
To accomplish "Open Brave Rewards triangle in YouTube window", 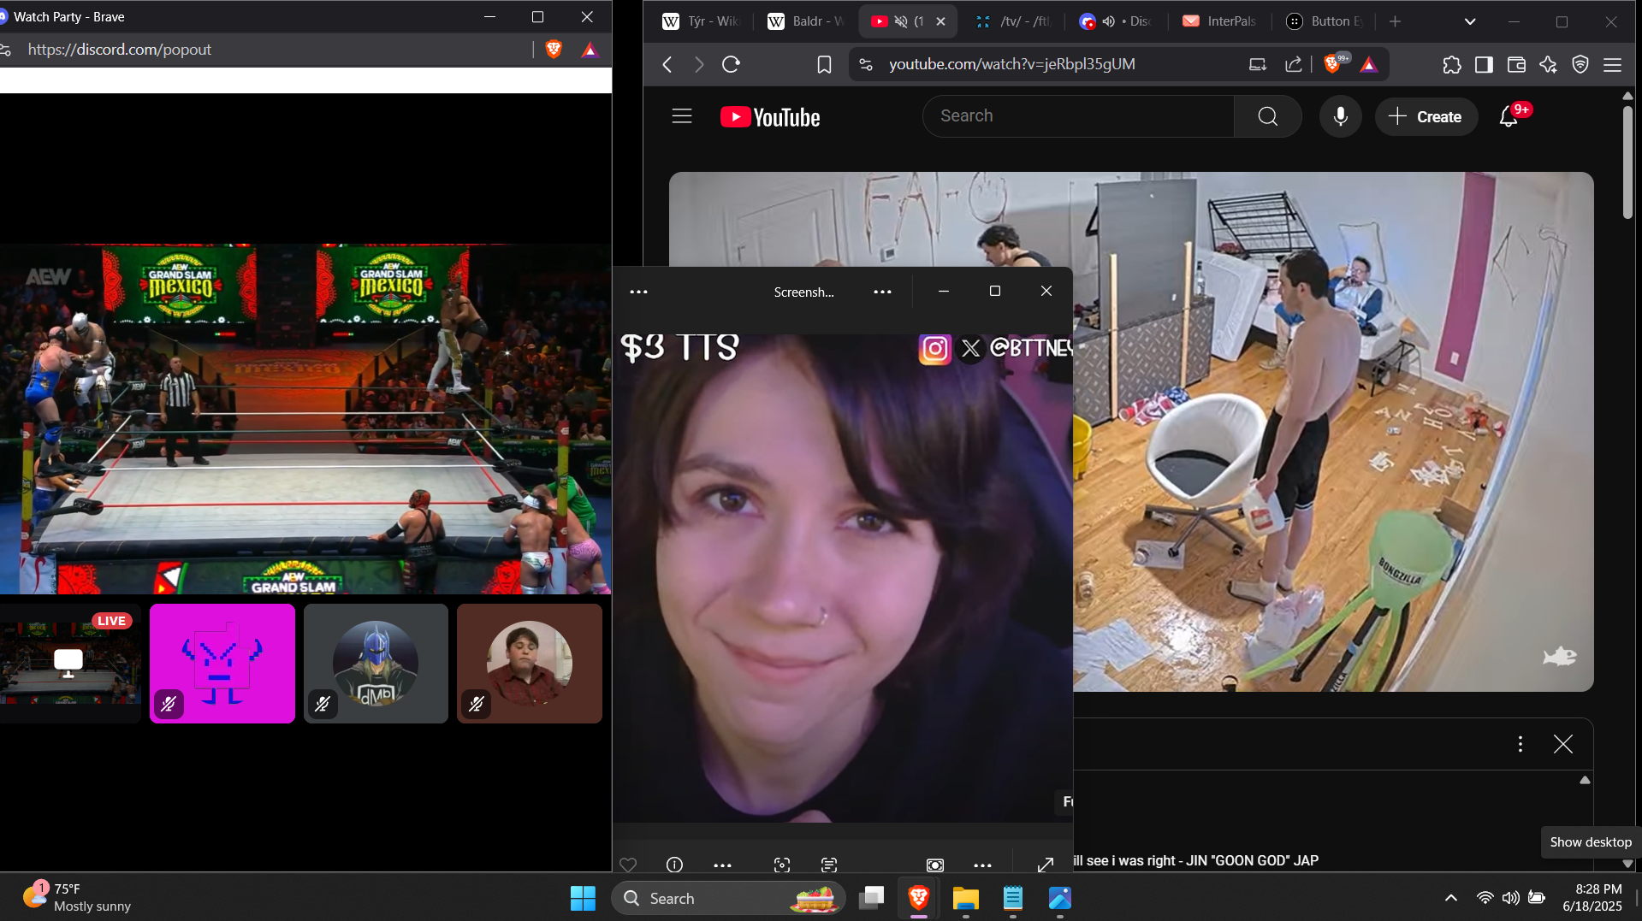I will coord(1369,64).
